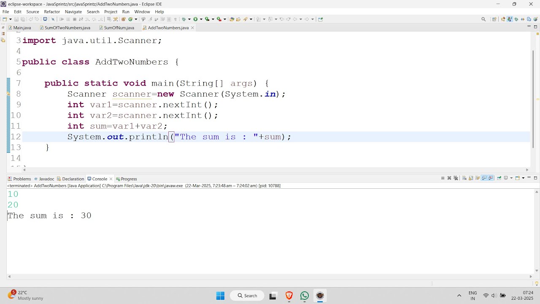The width and height of the screenshot is (540, 304).
Task: Switch to the SumOfTwoNumbers.java editor tab
Action: point(65,27)
